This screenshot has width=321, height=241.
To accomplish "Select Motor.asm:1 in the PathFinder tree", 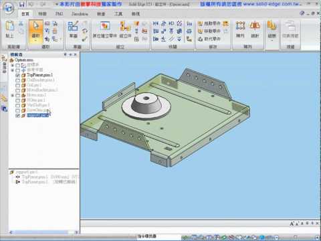I will [x=36, y=95].
